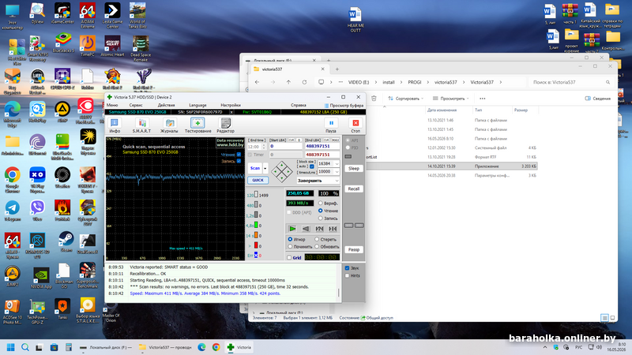Toggle the Чтение graph checkbox
Screen dimensions: 632x355
(x=239, y=155)
